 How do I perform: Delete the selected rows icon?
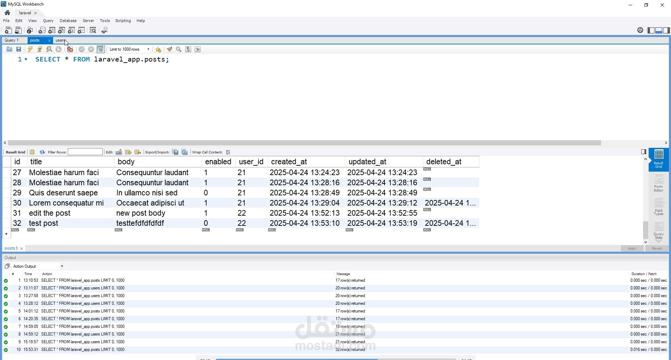[x=138, y=152]
